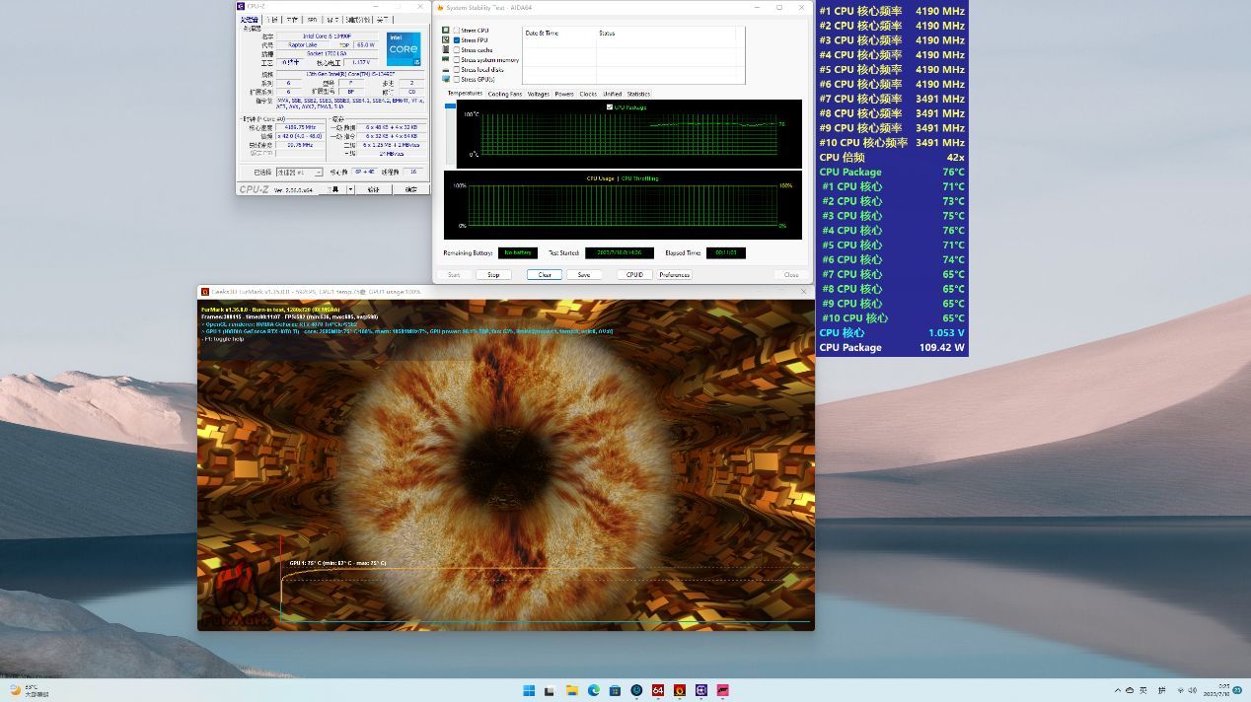Screen dimensions: 1251x702
Task: Enable the Stress CPU checkbox
Action: [x=456, y=31]
